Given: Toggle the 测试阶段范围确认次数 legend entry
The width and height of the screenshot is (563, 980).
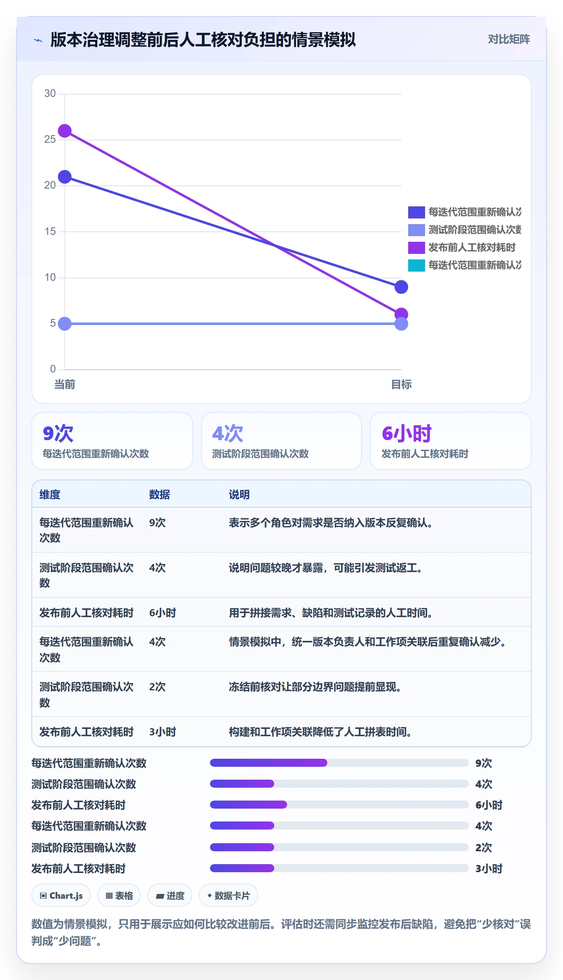Looking at the screenshot, I should 465,230.
